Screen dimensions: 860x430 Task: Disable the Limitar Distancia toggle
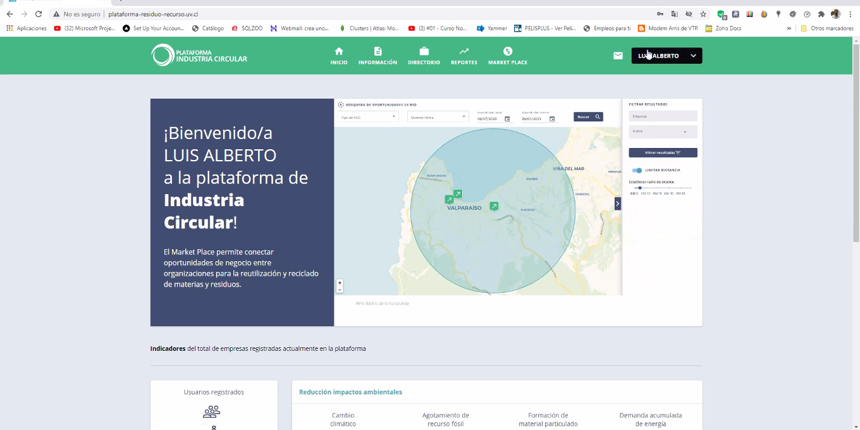(637, 170)
